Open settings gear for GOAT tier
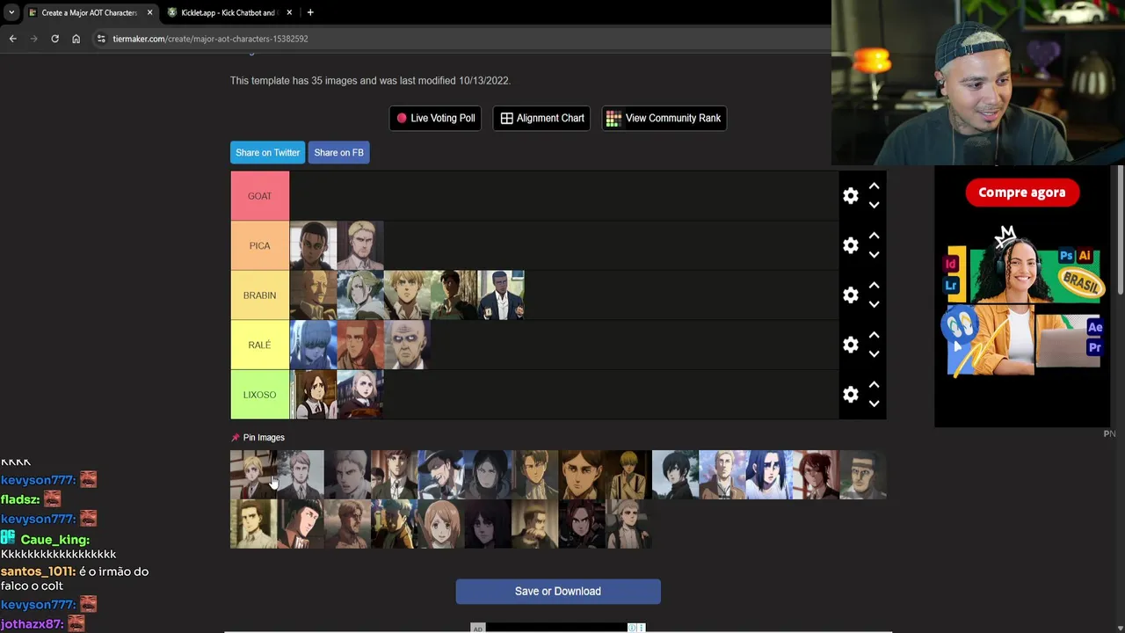This screenshot has height=633, width=1125. click(850, 196)
